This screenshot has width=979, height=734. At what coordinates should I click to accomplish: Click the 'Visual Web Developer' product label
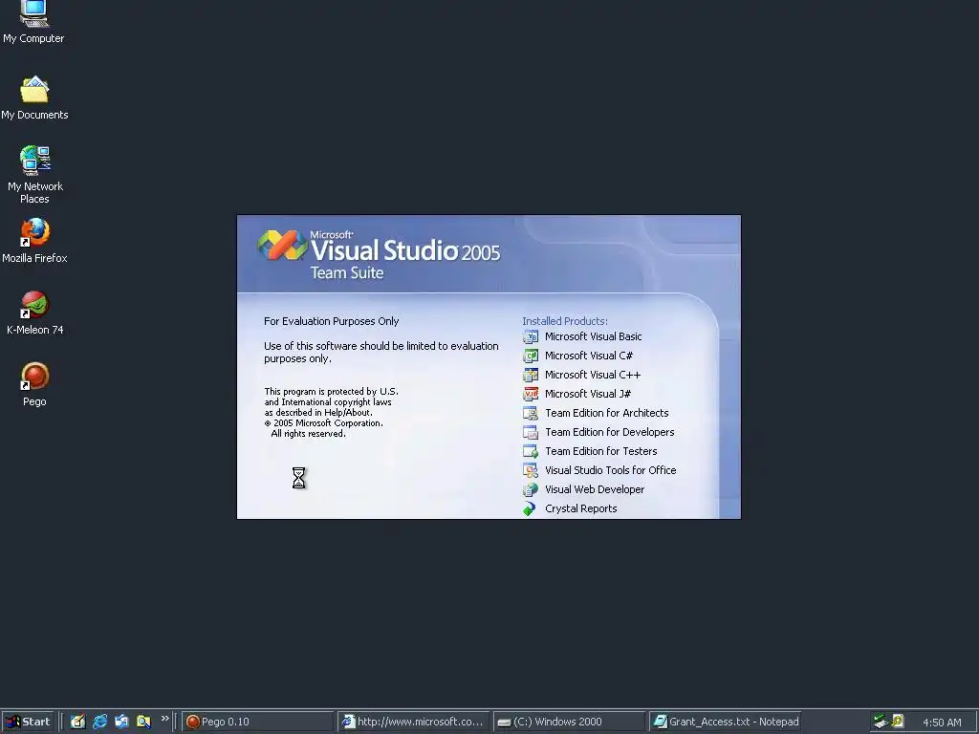(x=595, y=489)
